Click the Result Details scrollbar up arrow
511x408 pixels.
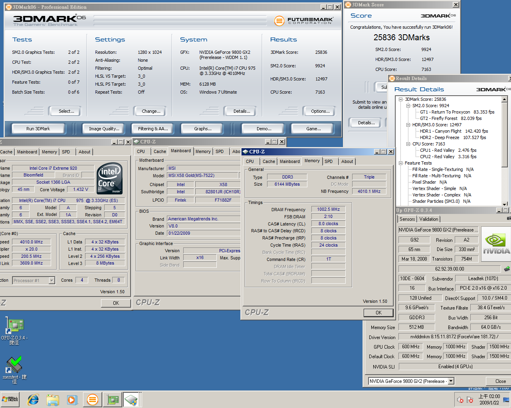click(x=505, y=99)
